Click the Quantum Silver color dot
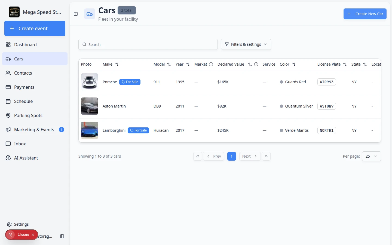 tap(281, 106)
